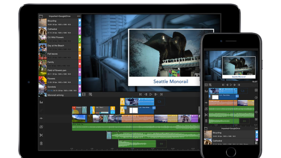The image size is (281, 158).
Task: Step forward one frame on iPad
Action: [x=156, y=94]
